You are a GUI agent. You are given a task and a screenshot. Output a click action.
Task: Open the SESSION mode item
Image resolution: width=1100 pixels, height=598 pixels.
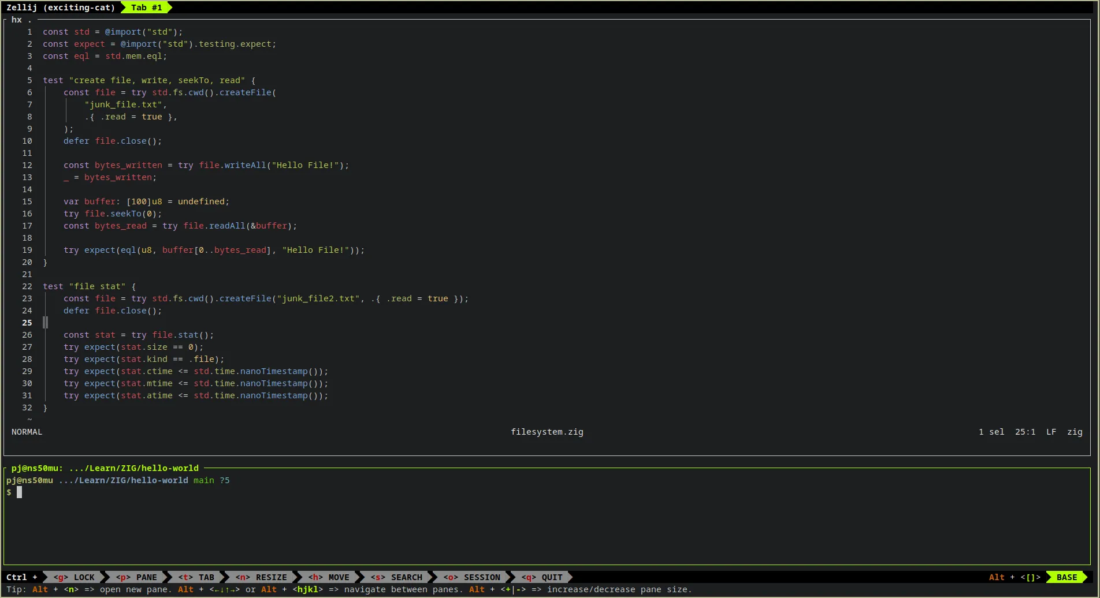click(x=472, y=577)
